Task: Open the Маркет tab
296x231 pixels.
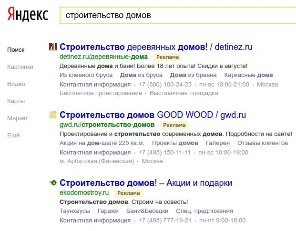Action: (18, 118)
